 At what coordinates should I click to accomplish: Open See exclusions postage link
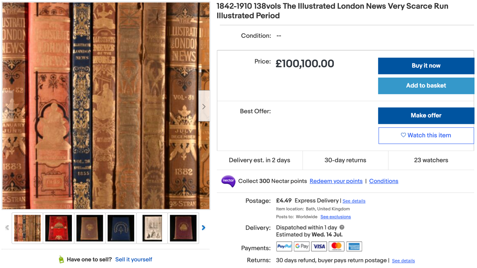tap(335, 217)
